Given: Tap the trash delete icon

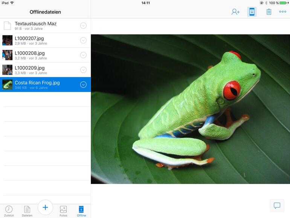Looking at the screenshot, I should tap(269, 12).
